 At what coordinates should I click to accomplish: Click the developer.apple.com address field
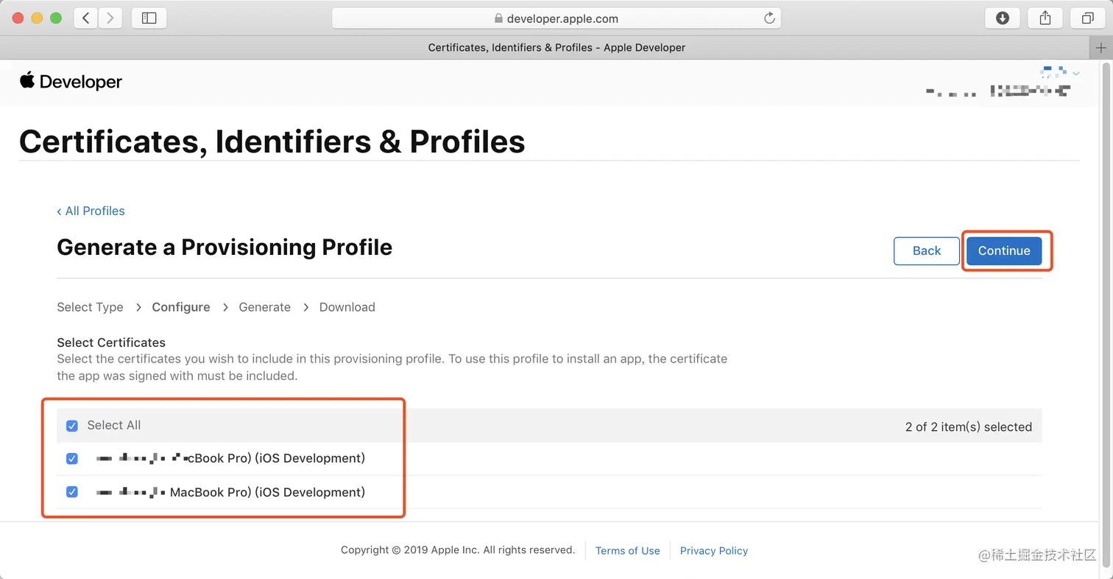point(556,18)
